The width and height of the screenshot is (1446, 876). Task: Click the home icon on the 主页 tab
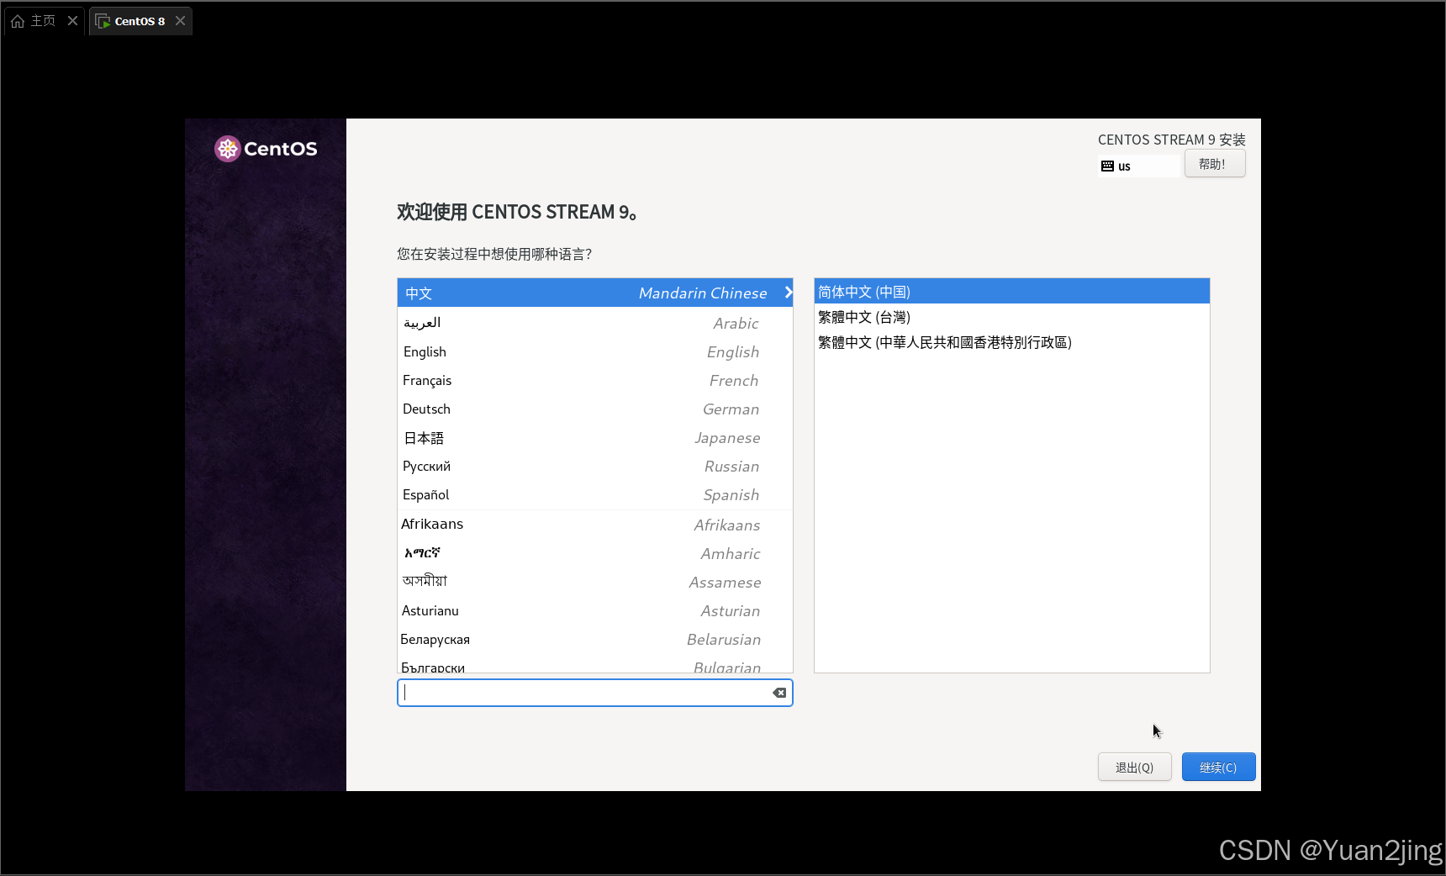(x=18, y=21)
